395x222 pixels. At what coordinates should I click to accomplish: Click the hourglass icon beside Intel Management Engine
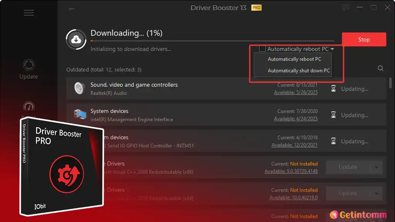[x=333, y=115]
